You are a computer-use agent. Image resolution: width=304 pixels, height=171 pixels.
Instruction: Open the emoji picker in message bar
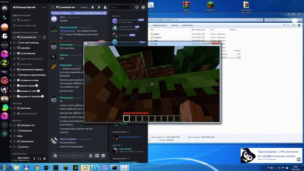click(103, 155)
